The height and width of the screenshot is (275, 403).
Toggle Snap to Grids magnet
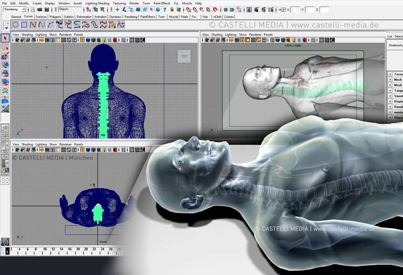188,10
